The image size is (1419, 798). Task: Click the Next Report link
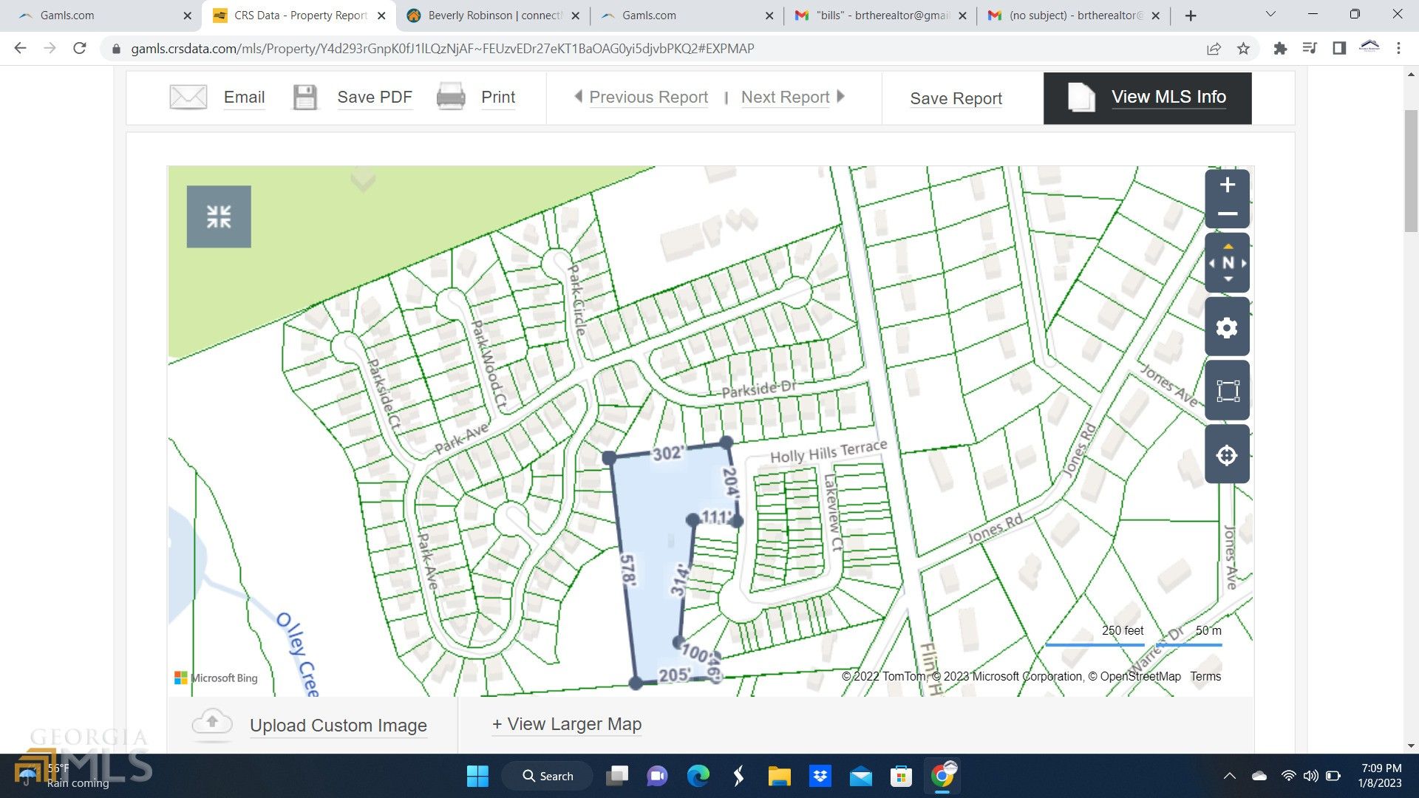tap(785, 97)
